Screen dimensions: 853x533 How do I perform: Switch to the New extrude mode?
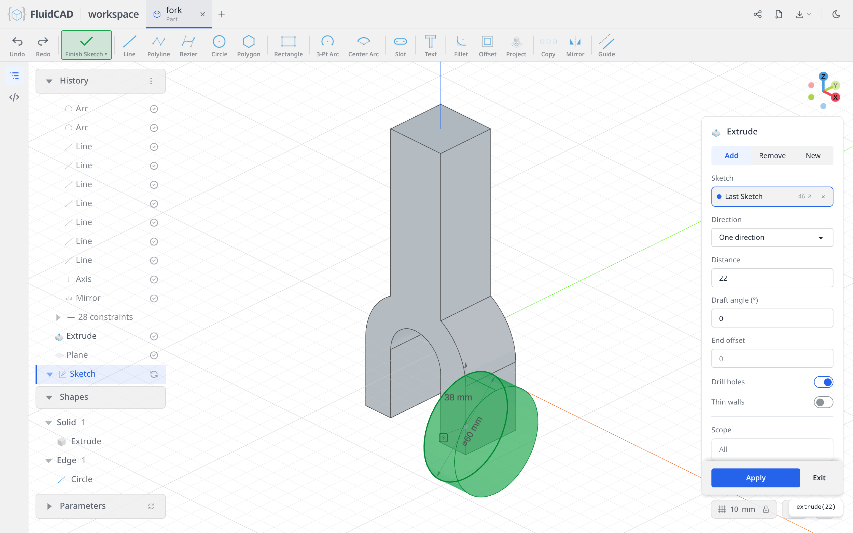(813, 155)
